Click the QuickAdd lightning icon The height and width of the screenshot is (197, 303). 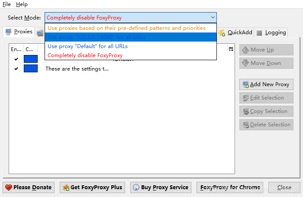[222, 33]
